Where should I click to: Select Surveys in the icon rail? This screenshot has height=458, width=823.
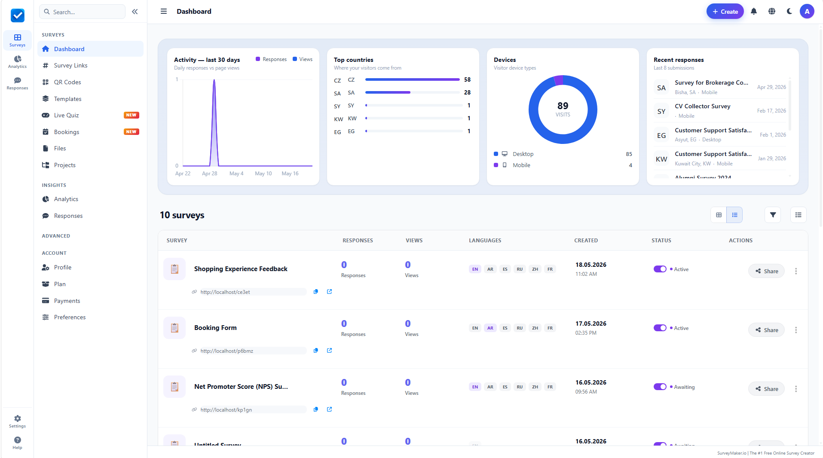point(18,40)
